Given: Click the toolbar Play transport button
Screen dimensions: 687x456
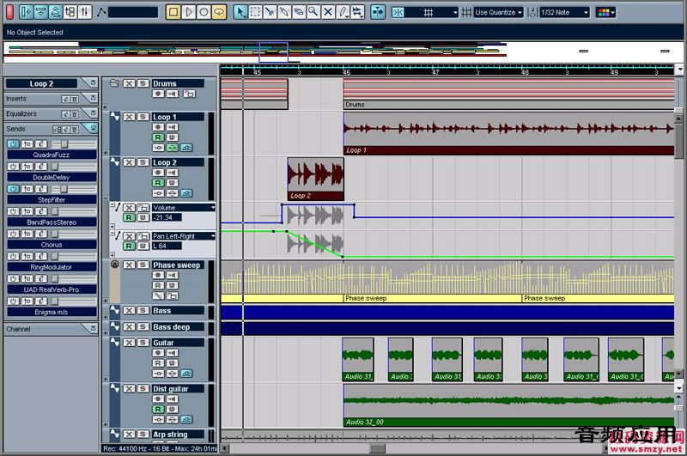Looking at the screenshot, I should [189, 12].
